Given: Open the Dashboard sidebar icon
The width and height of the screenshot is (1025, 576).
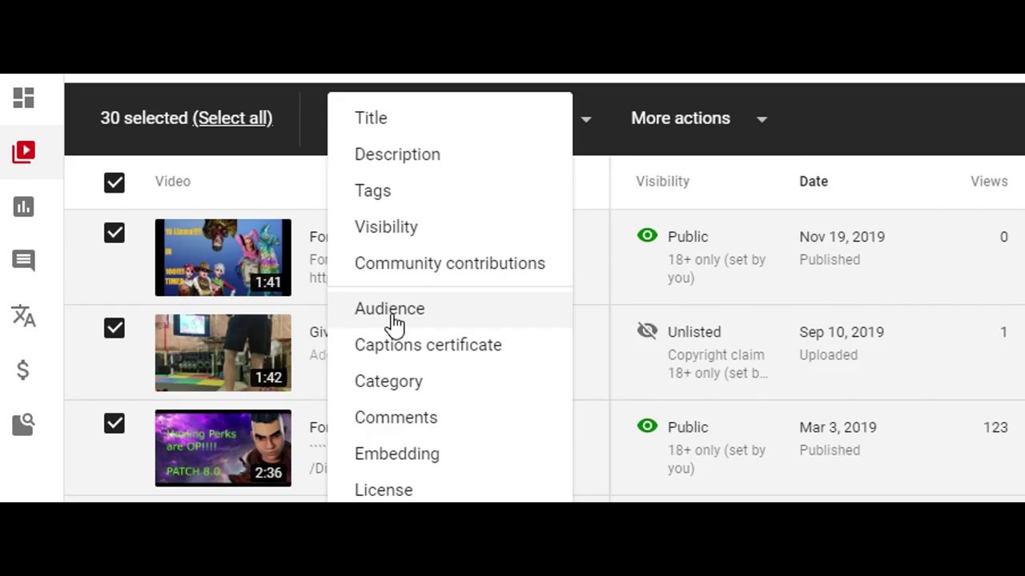Looking at the screenshot, I should (x=24, y=98).
